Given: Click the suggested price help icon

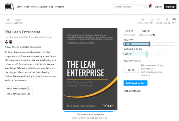Looking at the screenshot, I should pyautogui.click(x=154, y=35).
